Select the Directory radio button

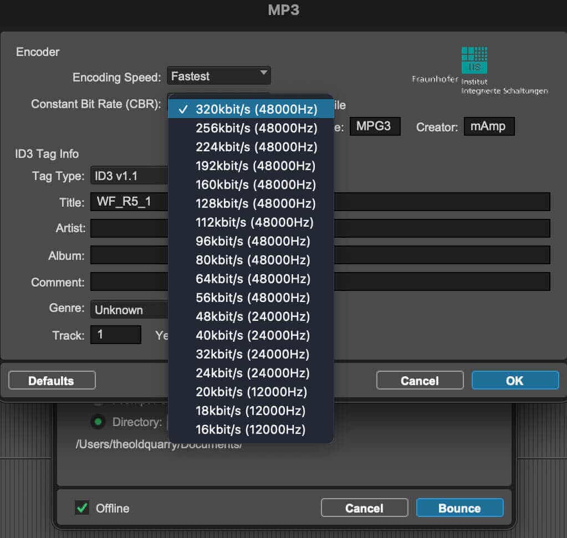pos(98,422)
